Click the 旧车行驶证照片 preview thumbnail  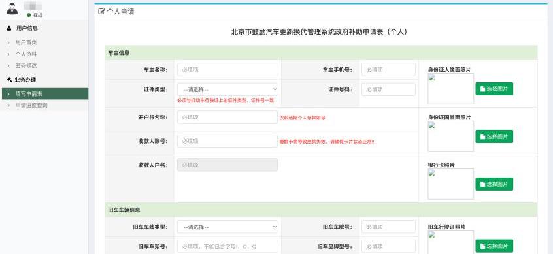451,242
